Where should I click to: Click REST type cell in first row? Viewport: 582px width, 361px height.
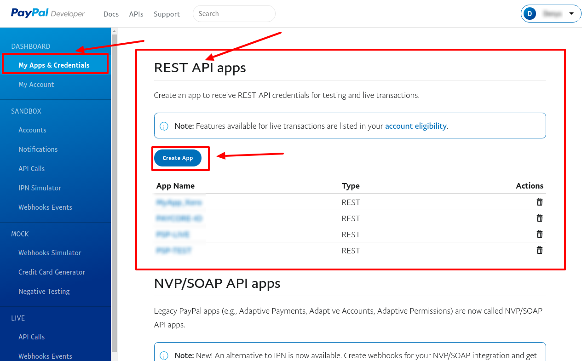[351, 202]
